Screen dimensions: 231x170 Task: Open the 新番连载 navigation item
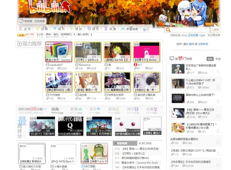[x=130, y=29]
